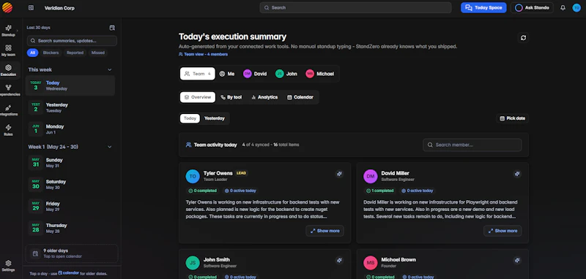Expand David Miller summary with Show more

coord(502,231)
